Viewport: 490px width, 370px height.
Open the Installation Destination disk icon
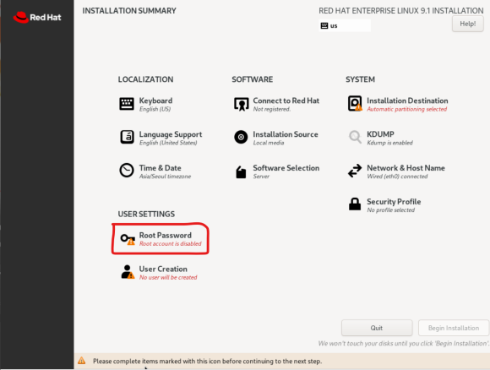[355, 103]
